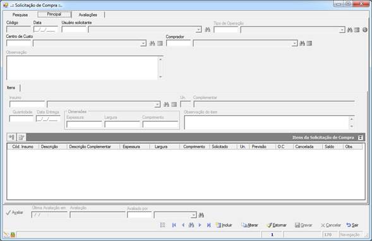This screenshot has width=372, height=241.
Task: Switch to Pesquisa tab
Action: click(x=20, y=15)
